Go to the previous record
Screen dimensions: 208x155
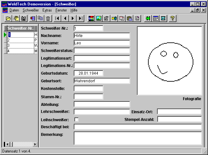point(65,18)
